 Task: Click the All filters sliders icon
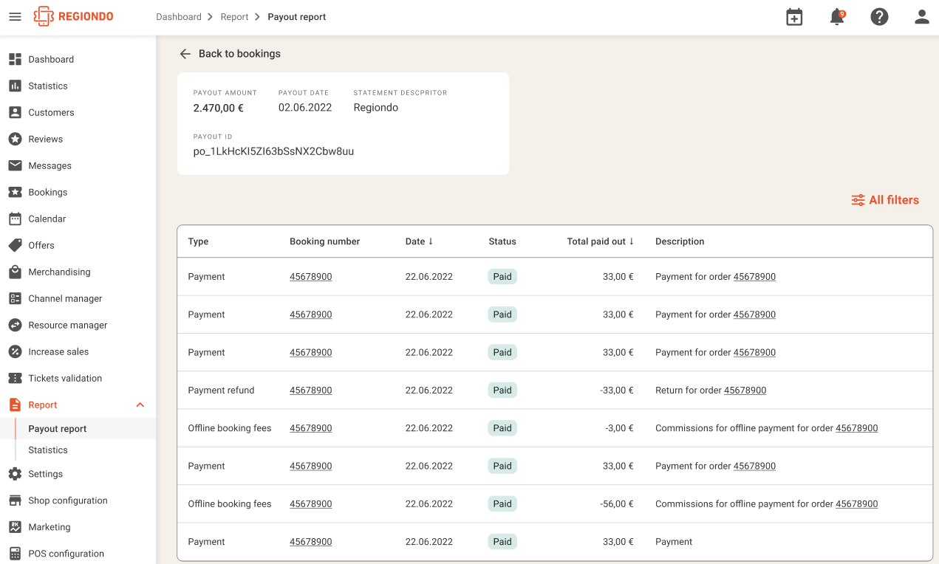pyautogui.click(x=858, y=200)
